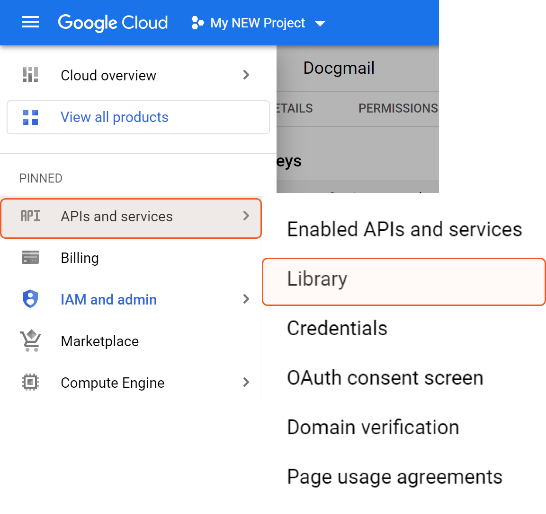546x514 pixels.
Task: Expand the IAM and admin submenu chevron
Action: [246, 299]
